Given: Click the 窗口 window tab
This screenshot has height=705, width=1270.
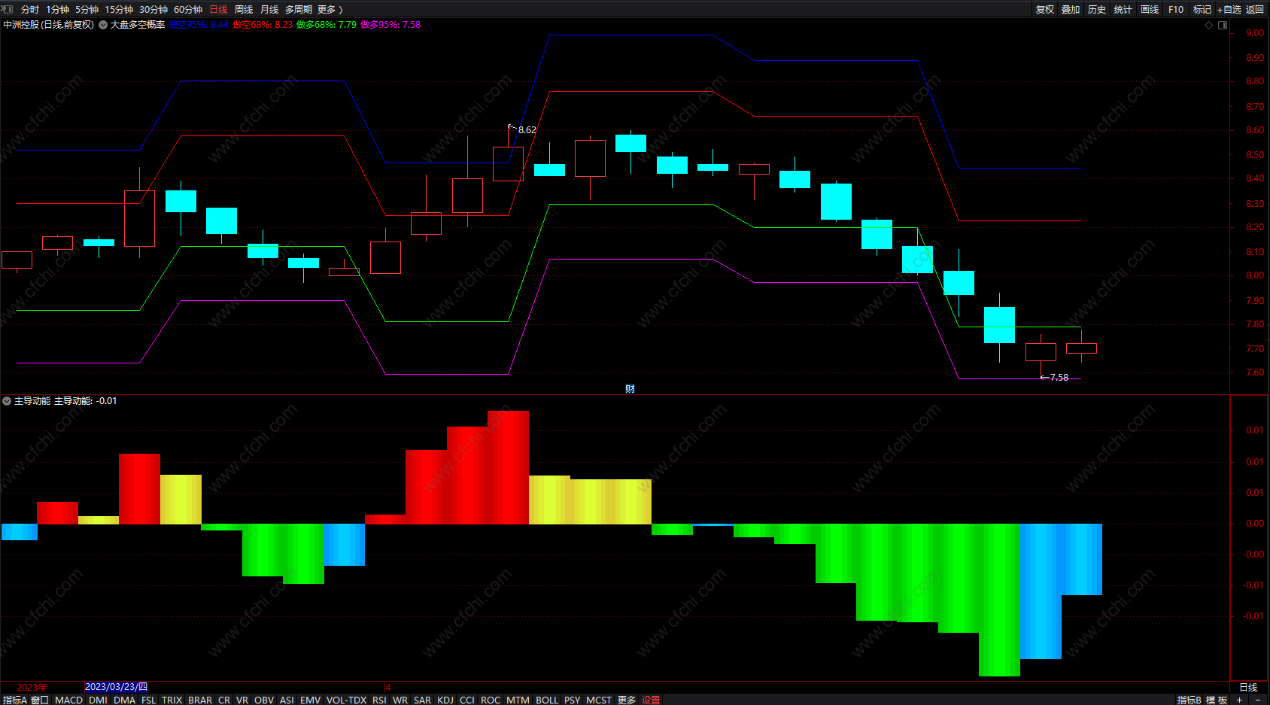Looking at the screenshot, I should (x=40, y=700).
